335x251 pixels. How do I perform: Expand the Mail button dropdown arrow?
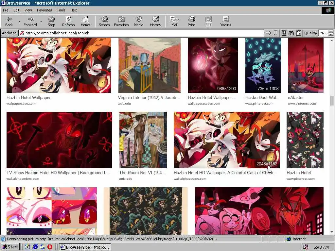[x=179, y=19]
